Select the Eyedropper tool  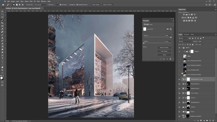(x=2, y=29)
